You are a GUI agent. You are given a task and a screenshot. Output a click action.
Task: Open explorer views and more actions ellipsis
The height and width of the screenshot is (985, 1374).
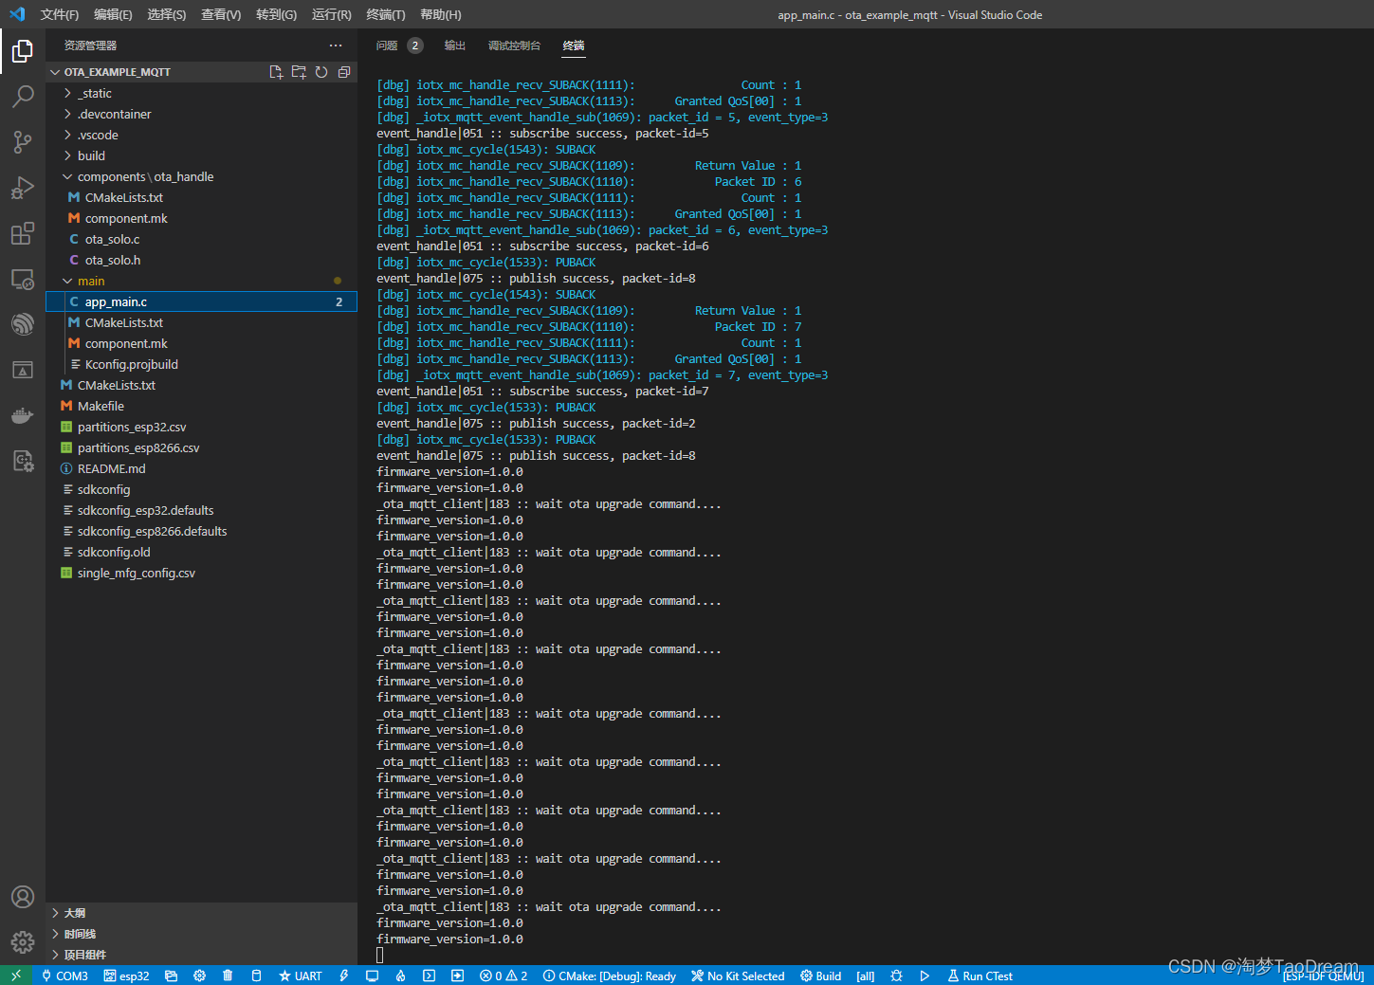tap(336, 46)
